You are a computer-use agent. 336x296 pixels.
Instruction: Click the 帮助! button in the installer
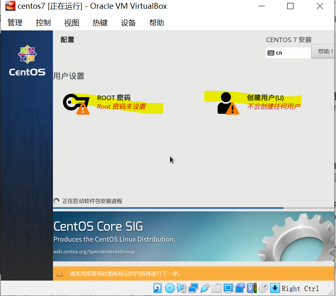[x=323, y=51]
